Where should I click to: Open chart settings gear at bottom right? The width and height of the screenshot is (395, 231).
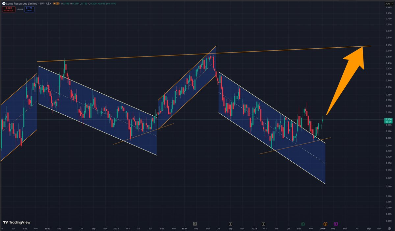[x=389, y=228]
